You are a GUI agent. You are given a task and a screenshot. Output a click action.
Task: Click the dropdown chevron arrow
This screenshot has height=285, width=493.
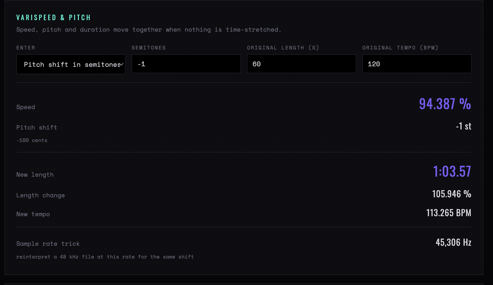[x=121, y=64]
